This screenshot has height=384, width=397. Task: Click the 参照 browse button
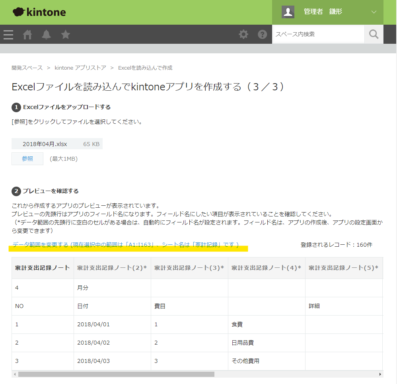tap(27, 159)
